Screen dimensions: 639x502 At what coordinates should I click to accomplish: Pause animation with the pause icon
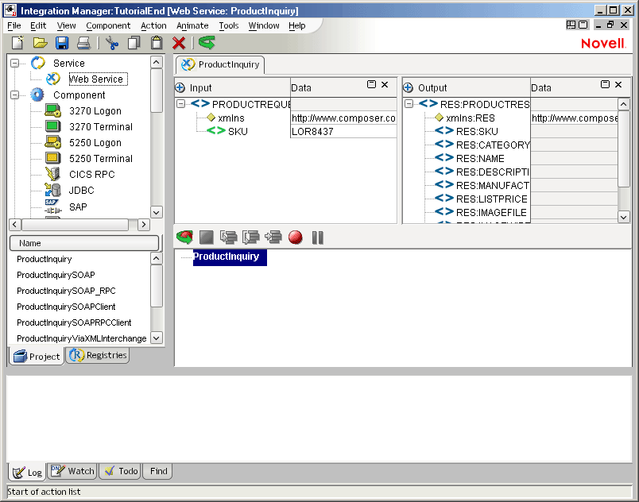tap(317, 237)
